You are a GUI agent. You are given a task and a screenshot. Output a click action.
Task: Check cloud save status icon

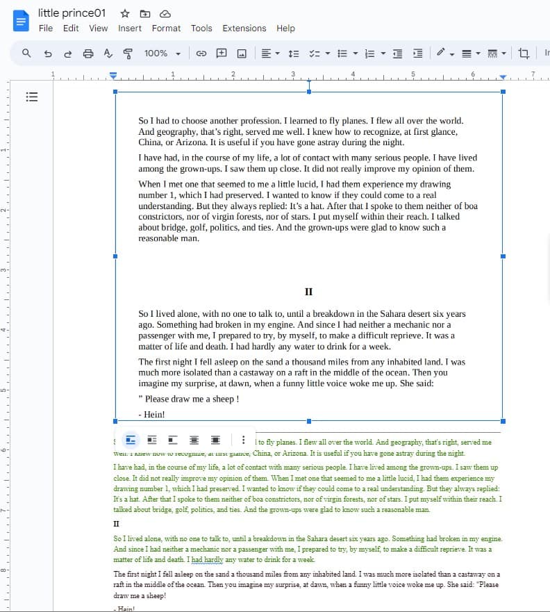coord(165,14)
